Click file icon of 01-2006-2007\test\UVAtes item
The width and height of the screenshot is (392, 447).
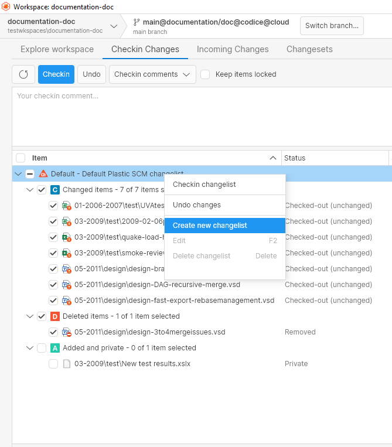[x=67, y=206]
